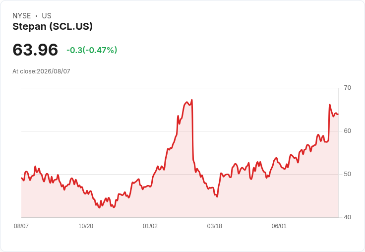
Task: Click the Stepan (SCL.US) stock title
Action: click(53, 26)
